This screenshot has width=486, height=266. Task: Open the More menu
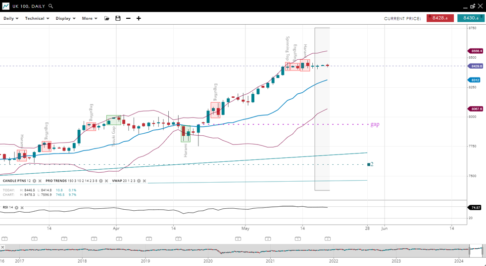(90, 18)
